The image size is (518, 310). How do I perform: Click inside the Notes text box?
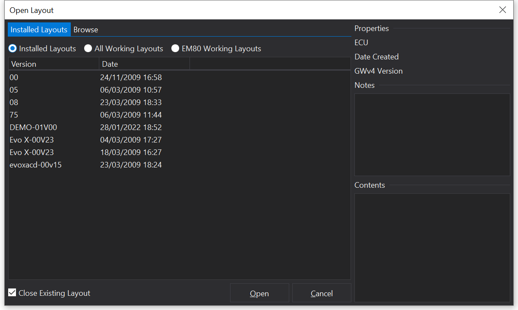432,134
